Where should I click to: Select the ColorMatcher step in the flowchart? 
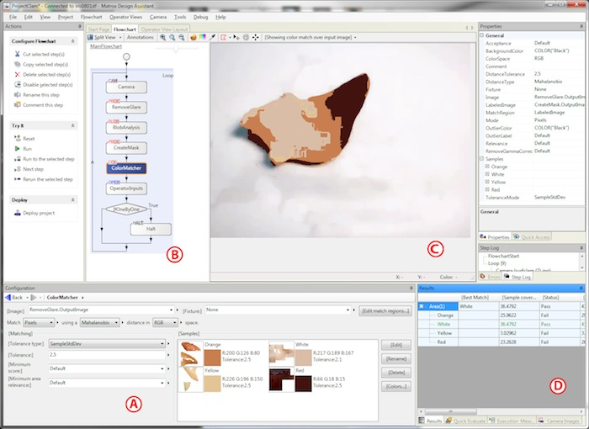pos(127,167)
